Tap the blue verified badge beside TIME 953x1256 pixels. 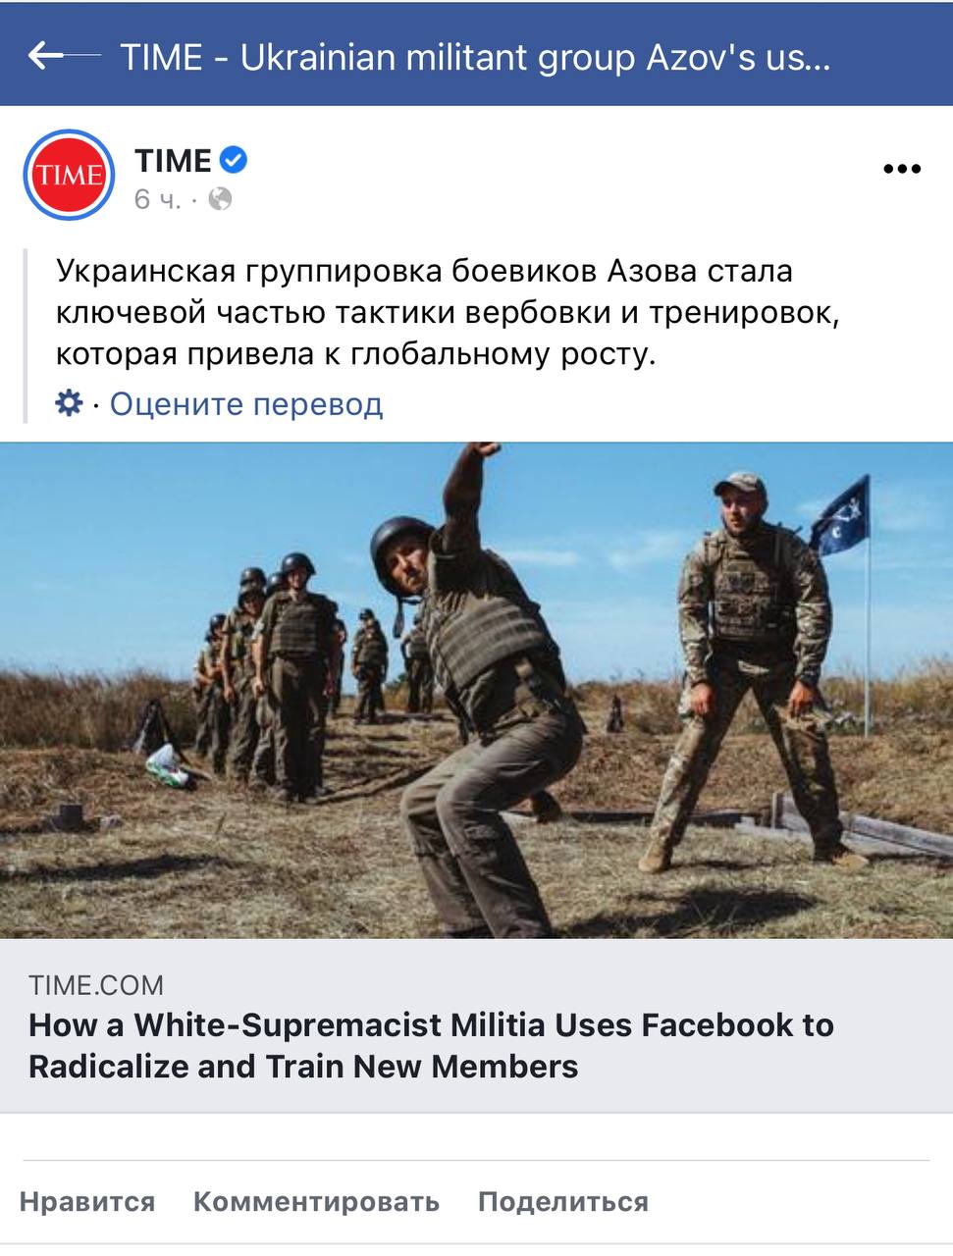point(233,159)
